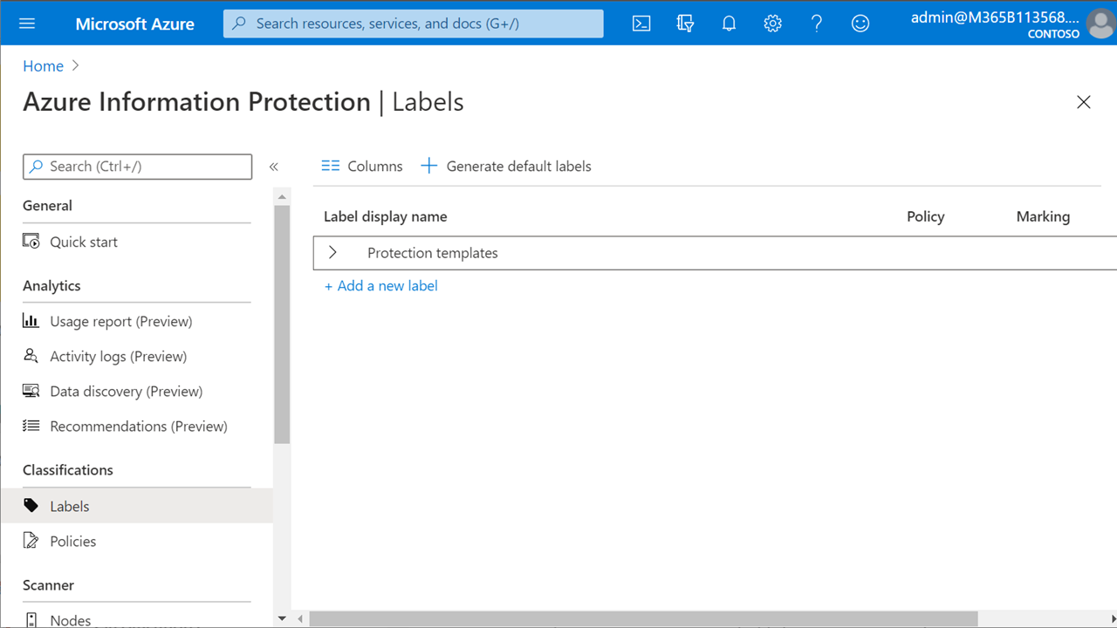Click the Analytics section heading

click(51, 285)
